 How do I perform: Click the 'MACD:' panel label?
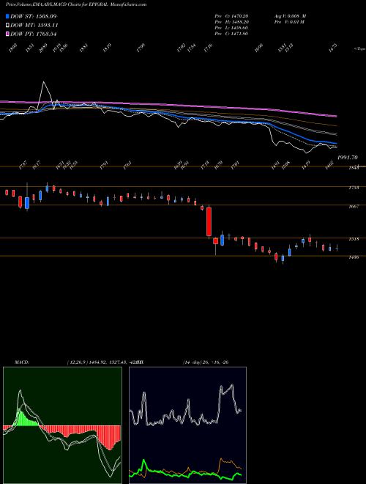(22, 362)
